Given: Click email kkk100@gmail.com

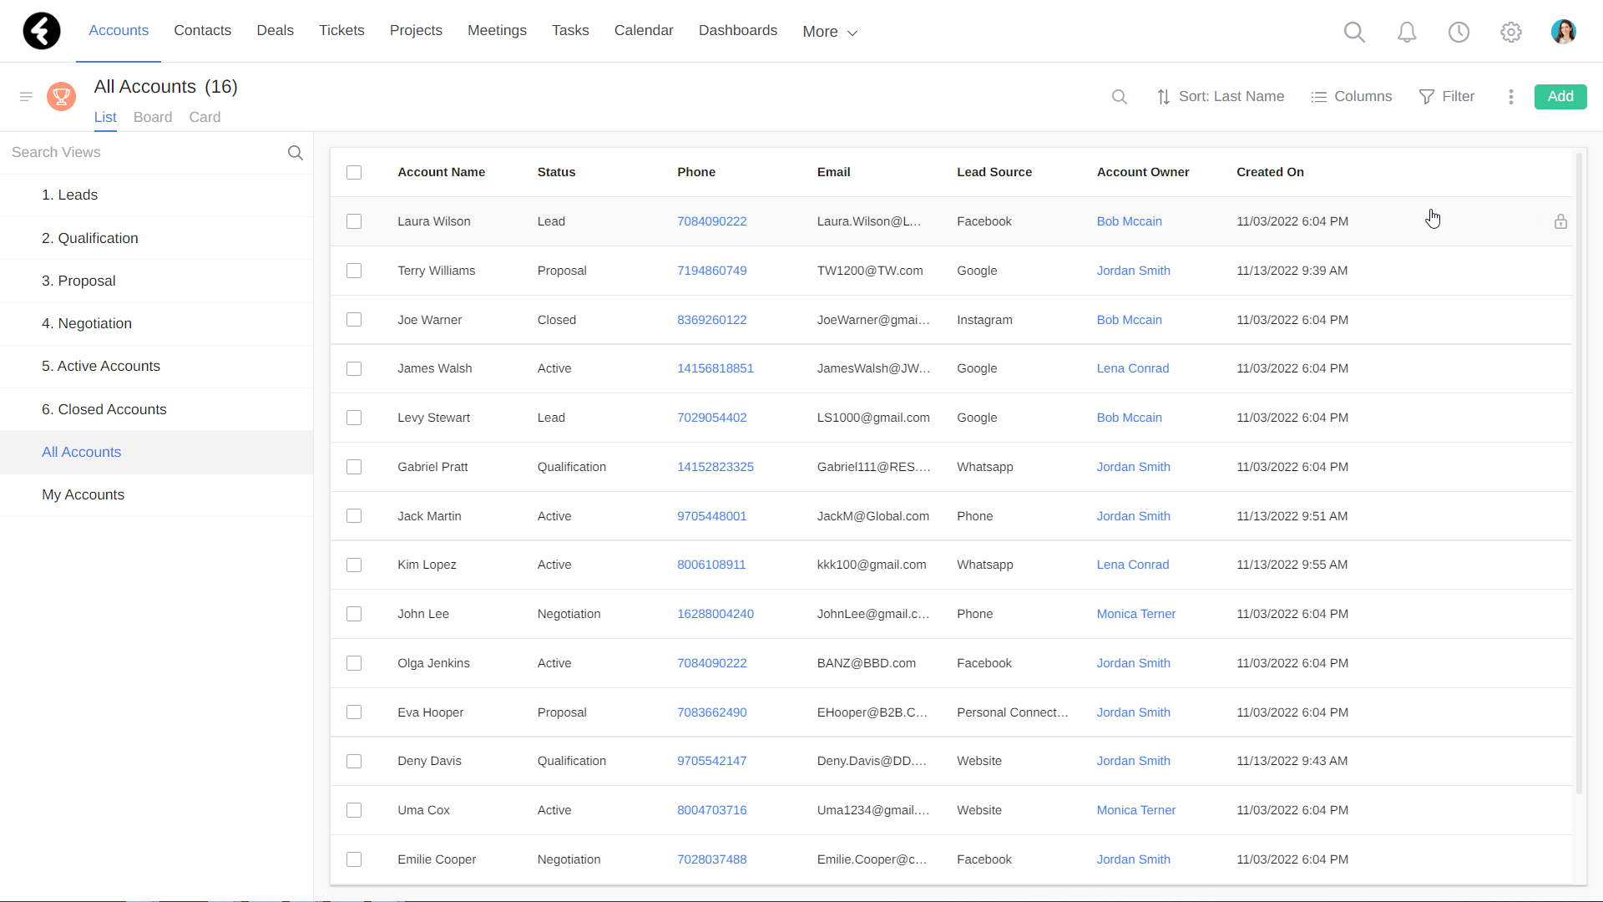Looking at the screenshot, I should 871,565.
